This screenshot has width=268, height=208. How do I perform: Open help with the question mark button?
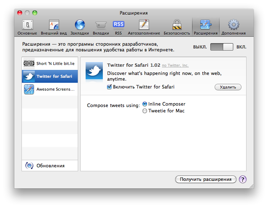243,179
